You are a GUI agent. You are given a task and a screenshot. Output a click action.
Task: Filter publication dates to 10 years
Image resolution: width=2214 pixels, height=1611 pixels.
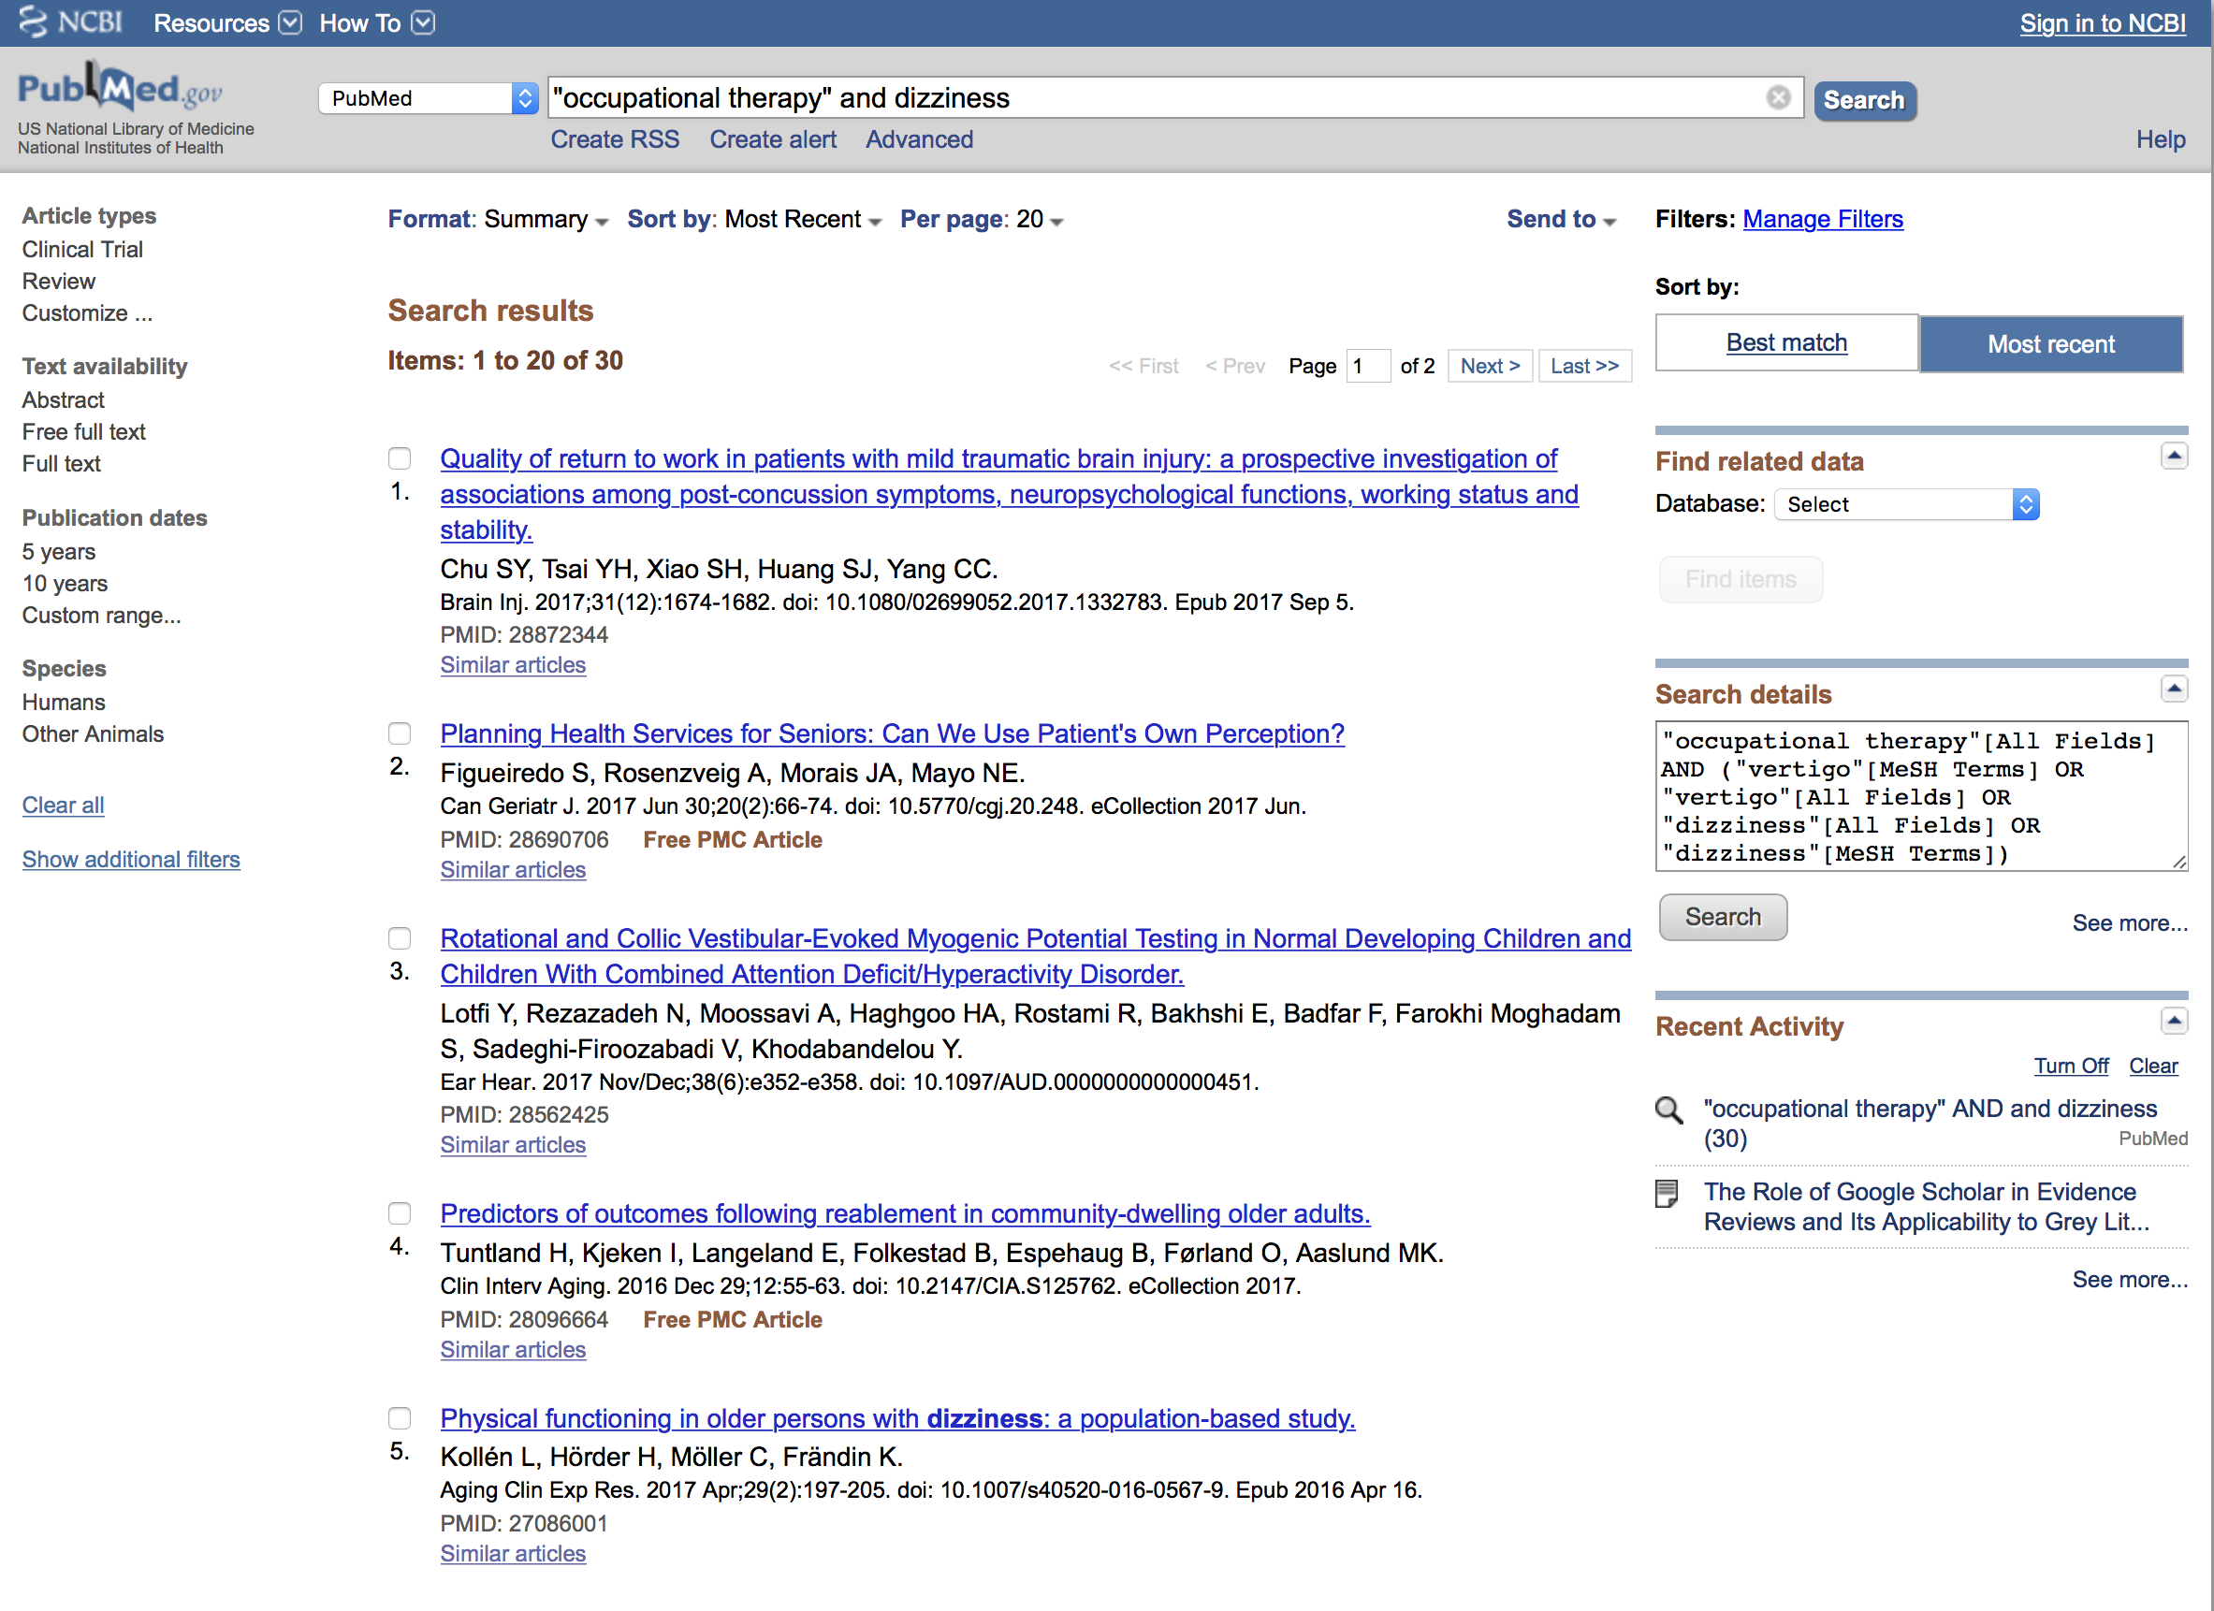(x=65, y=585)
